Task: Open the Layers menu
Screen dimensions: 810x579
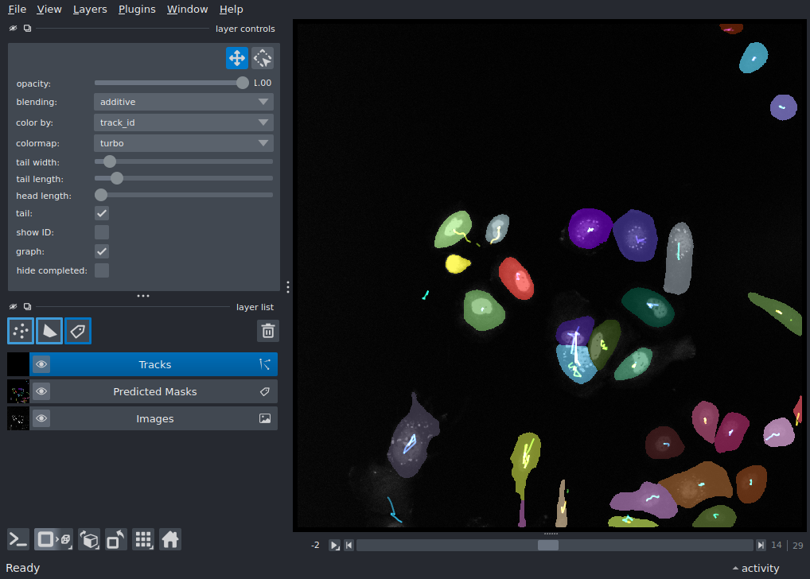Action: [89, 9]
